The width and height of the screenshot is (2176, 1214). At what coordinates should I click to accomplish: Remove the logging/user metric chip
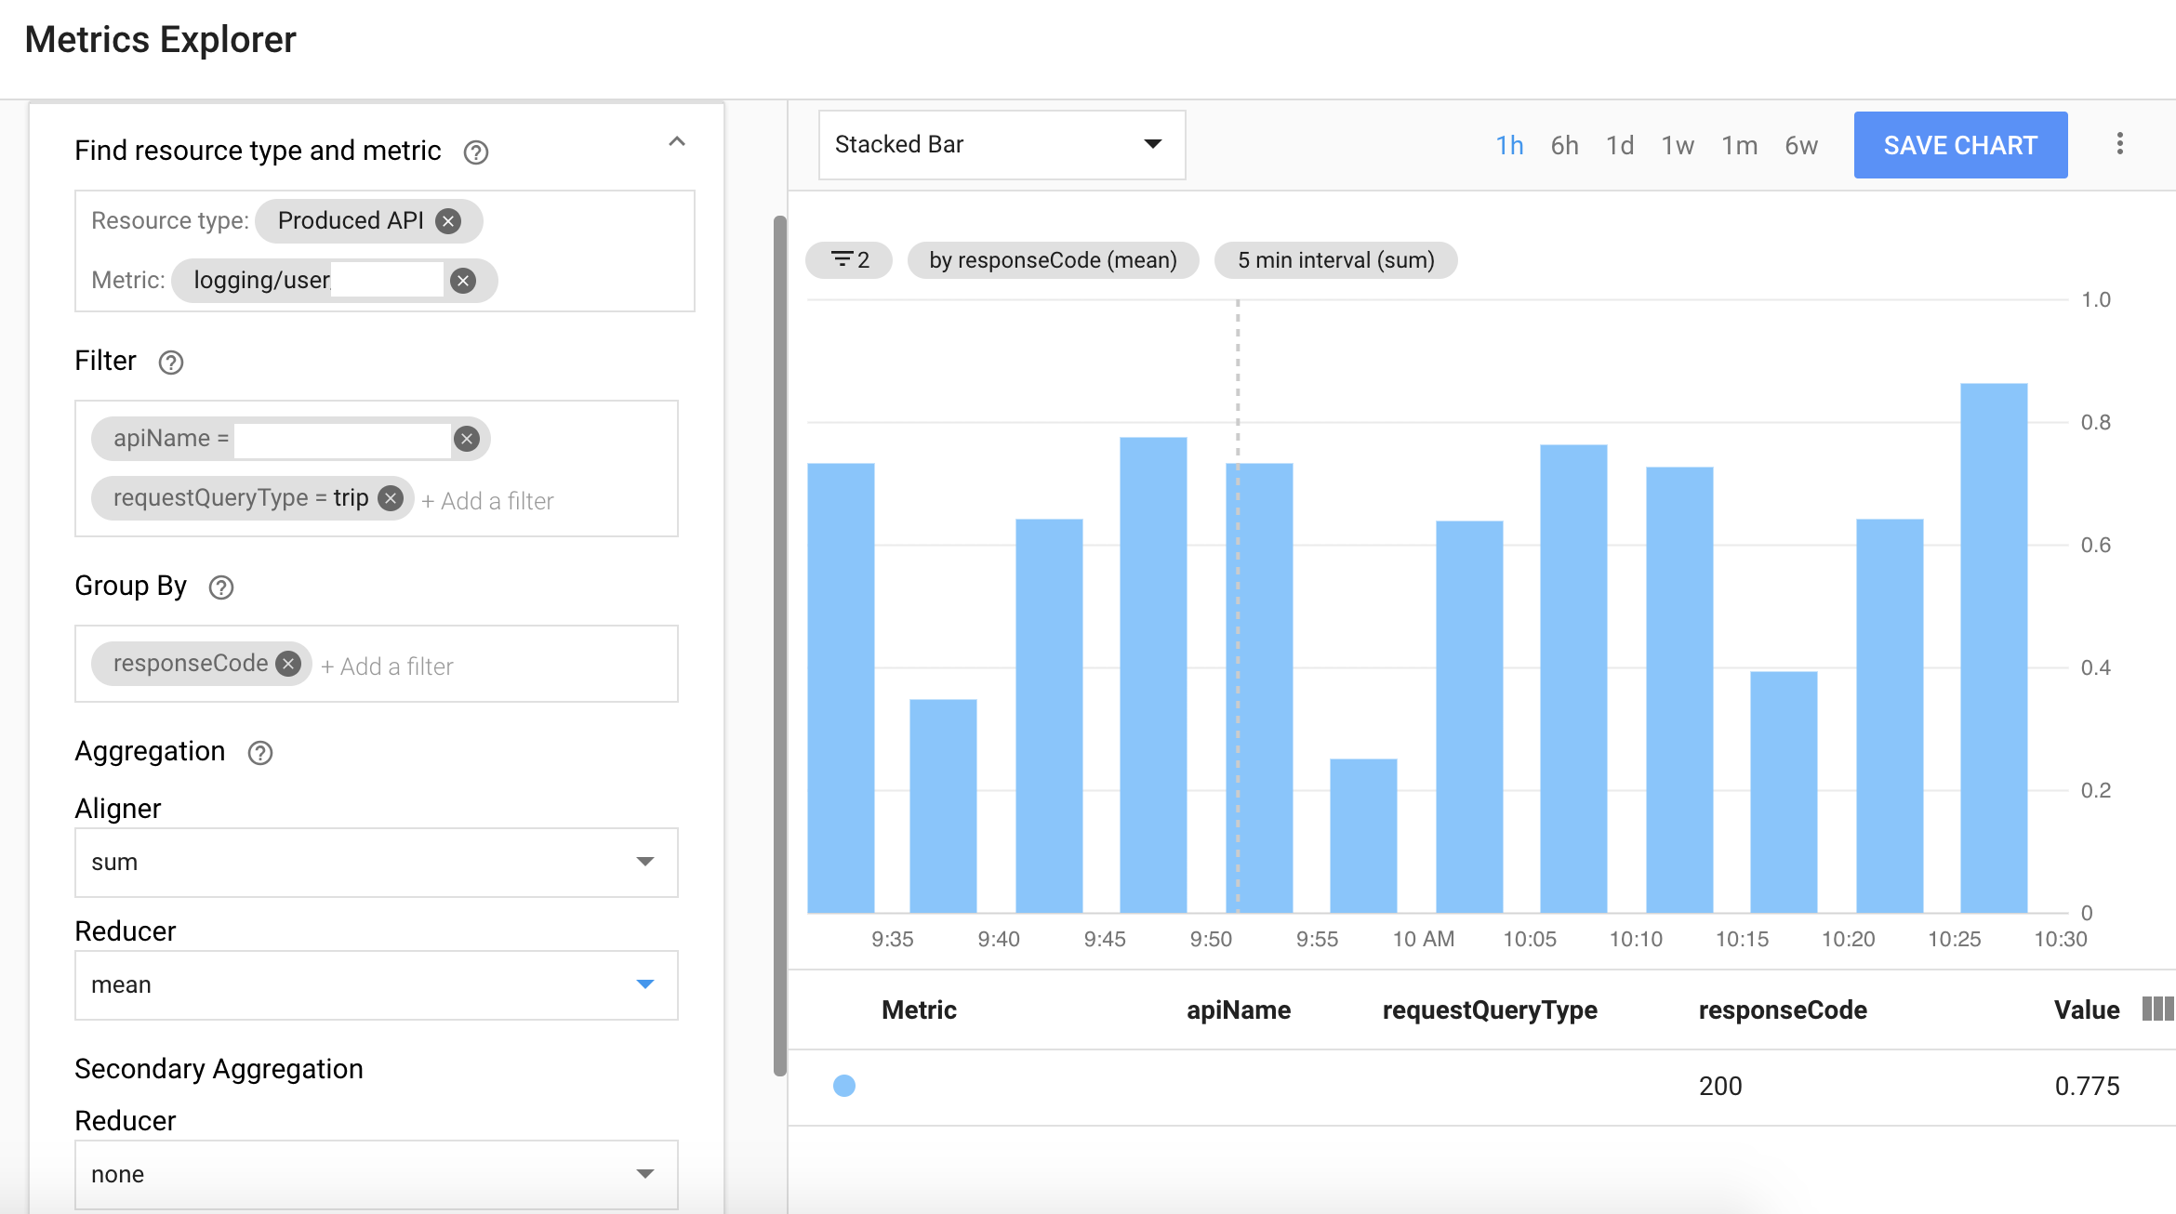click(x=464, y=280)
